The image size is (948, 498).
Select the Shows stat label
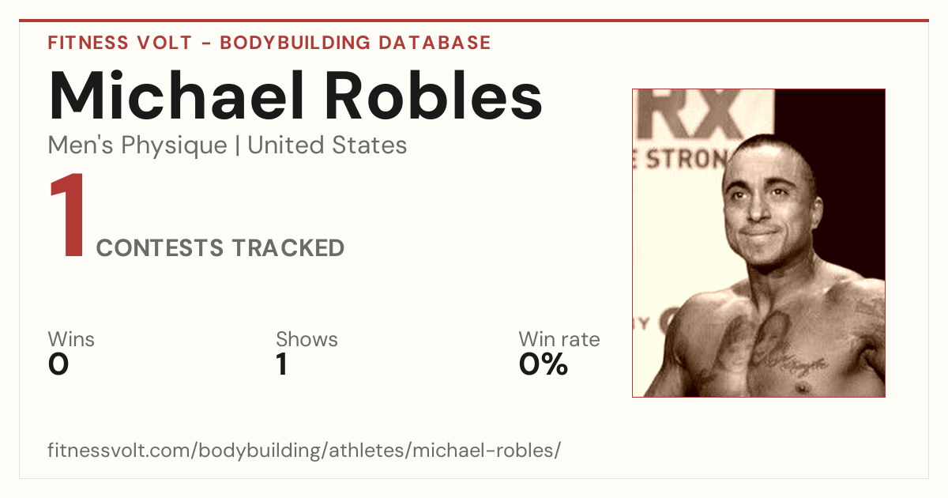(x=307, y=340)
